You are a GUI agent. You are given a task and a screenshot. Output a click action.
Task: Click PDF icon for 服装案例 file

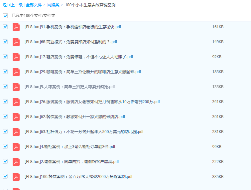[16, 102]
